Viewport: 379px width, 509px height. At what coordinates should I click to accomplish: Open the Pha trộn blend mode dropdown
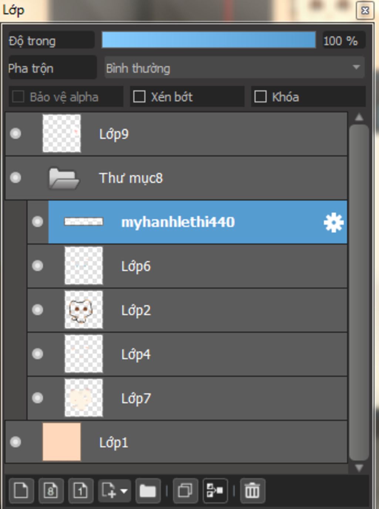[x=234, y=68]
